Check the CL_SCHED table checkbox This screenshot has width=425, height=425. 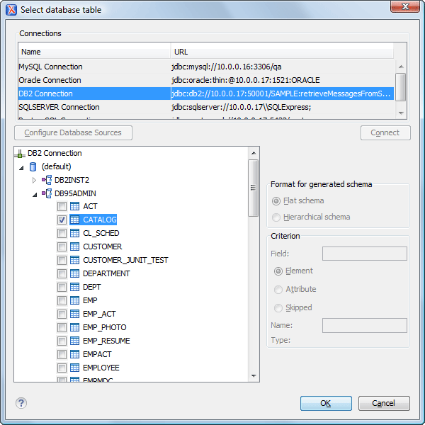coord(62,233)
